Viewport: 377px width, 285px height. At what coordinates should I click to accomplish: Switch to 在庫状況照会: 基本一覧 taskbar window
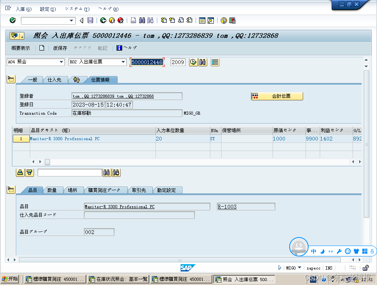118,279
